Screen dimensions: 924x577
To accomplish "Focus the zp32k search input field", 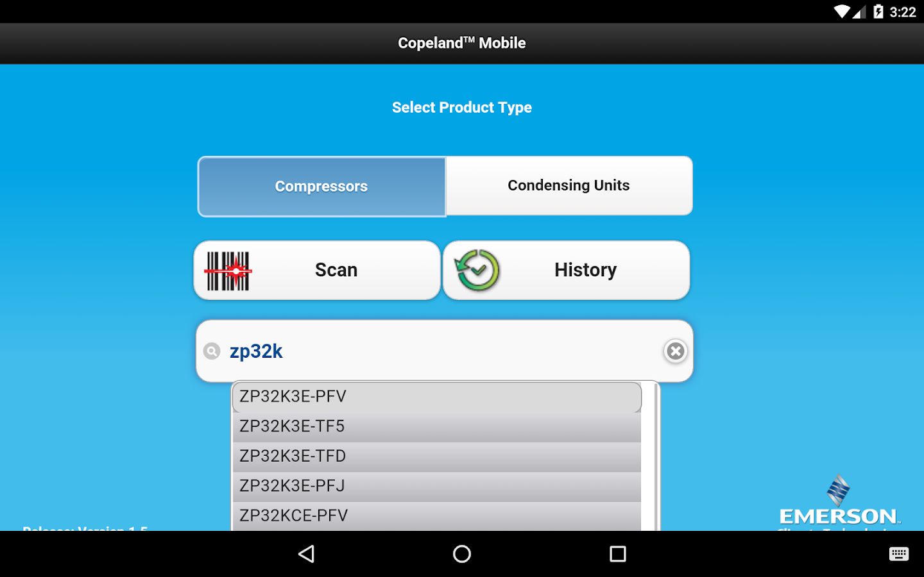I will tap(444, 351).
